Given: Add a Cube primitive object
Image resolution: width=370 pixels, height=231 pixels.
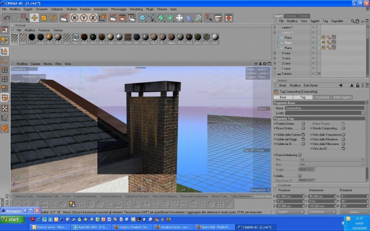Looking at the screenshot, I should (x=142, y=18).
